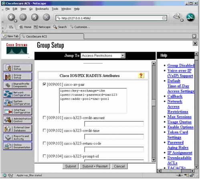The image size is (200, 179).
Task: Open the URL bar history dropdown
Action: [x=164, y=18]
